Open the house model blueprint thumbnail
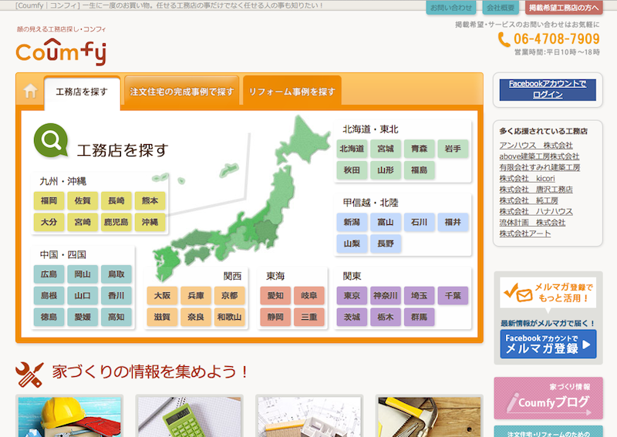Image resolution: width=617 pixels, height=437 pixels. [x=309, y=416]
